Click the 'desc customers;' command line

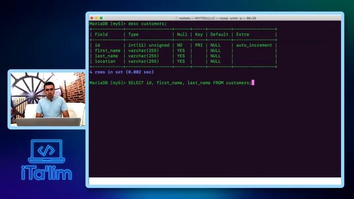pos(128,24)
